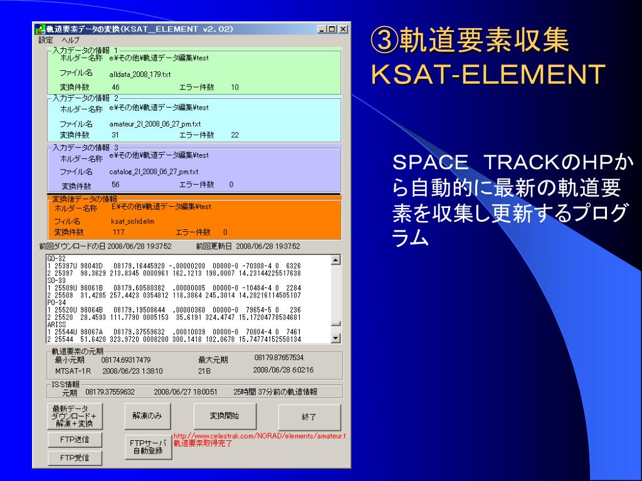
Task: Click the 最新データダウンロード+解凍+変換 button
Action: click(x=75, y=416)
